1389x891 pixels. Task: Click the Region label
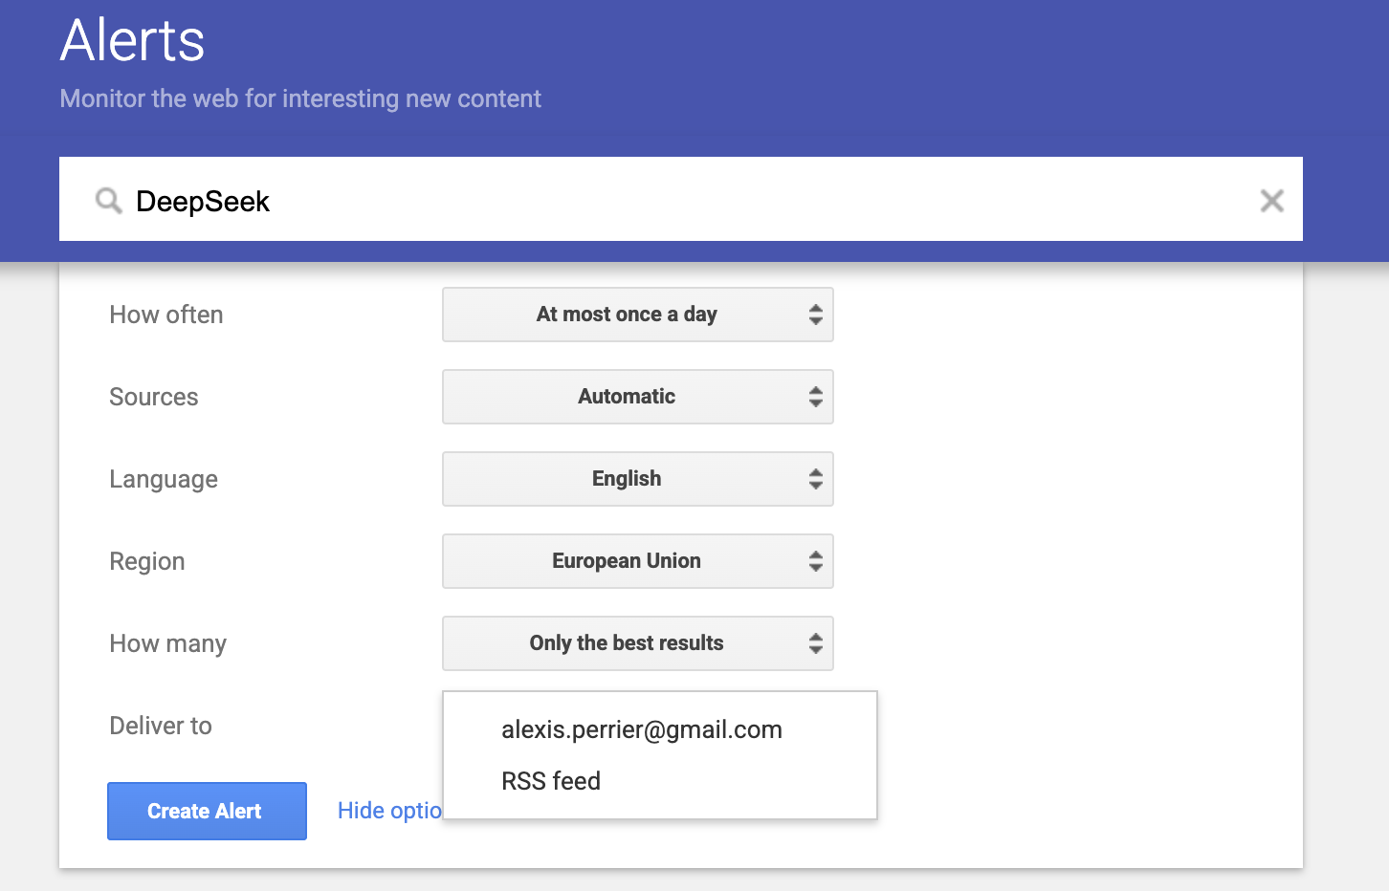click(147, 561)
